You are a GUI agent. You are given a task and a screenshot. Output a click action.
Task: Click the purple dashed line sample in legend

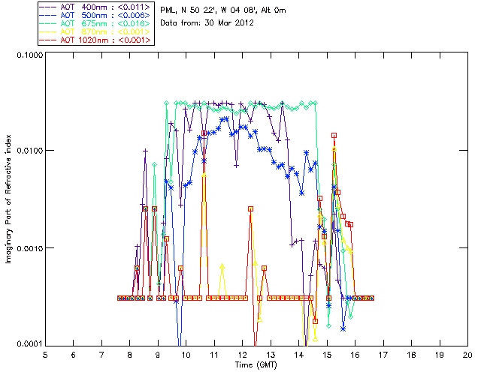pyautogui.click(x=48, y=7)
